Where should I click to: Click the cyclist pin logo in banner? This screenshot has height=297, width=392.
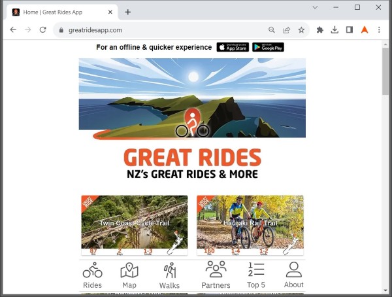coord(192,123)
